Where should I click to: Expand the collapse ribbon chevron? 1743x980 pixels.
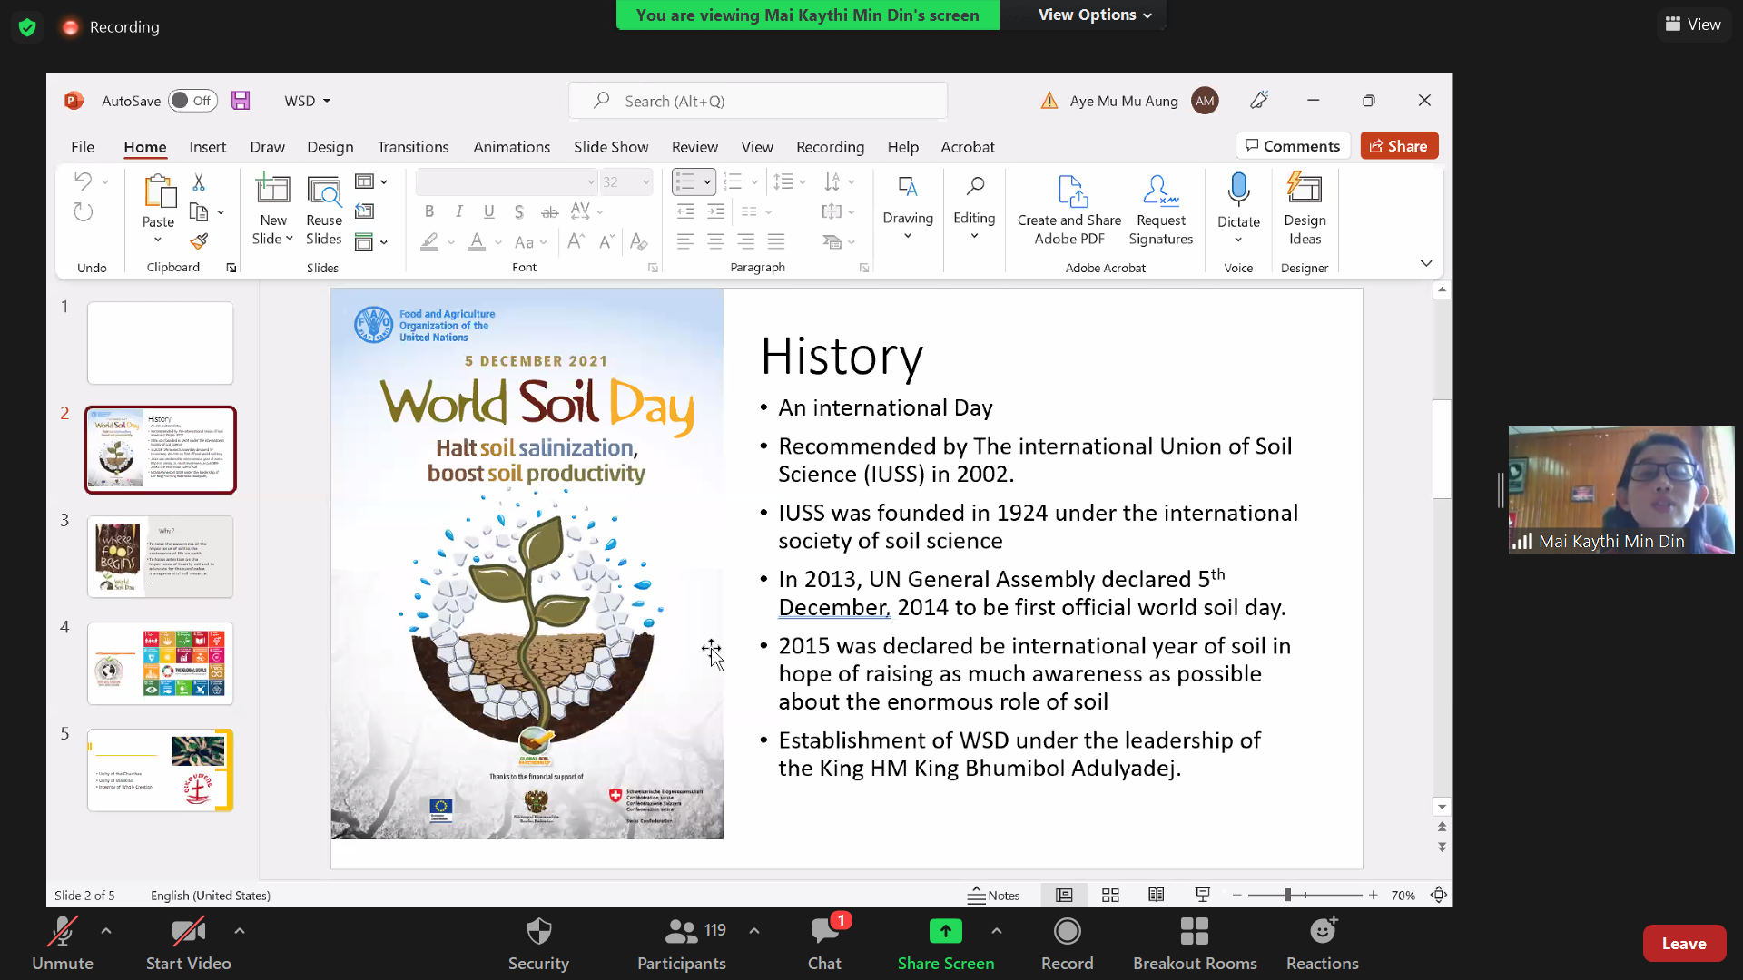1425,263
